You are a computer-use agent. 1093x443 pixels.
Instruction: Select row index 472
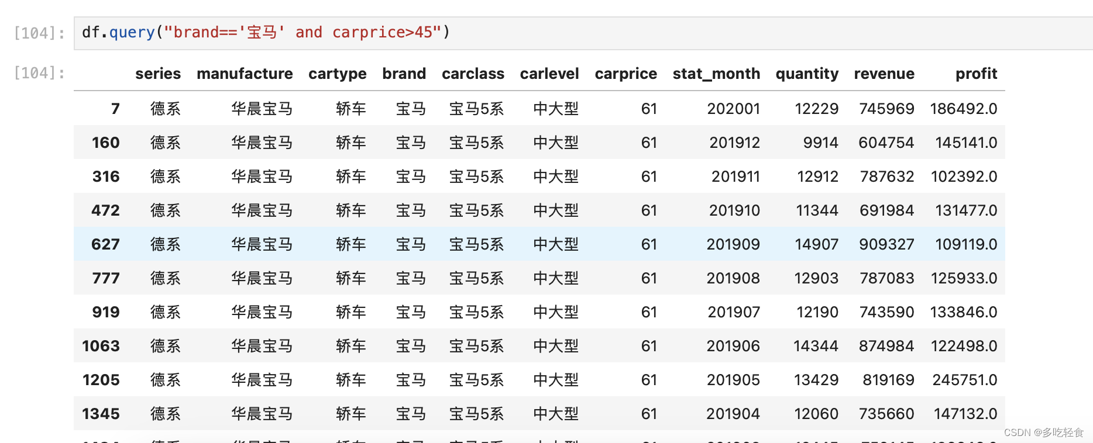click(x=105, y=210)
